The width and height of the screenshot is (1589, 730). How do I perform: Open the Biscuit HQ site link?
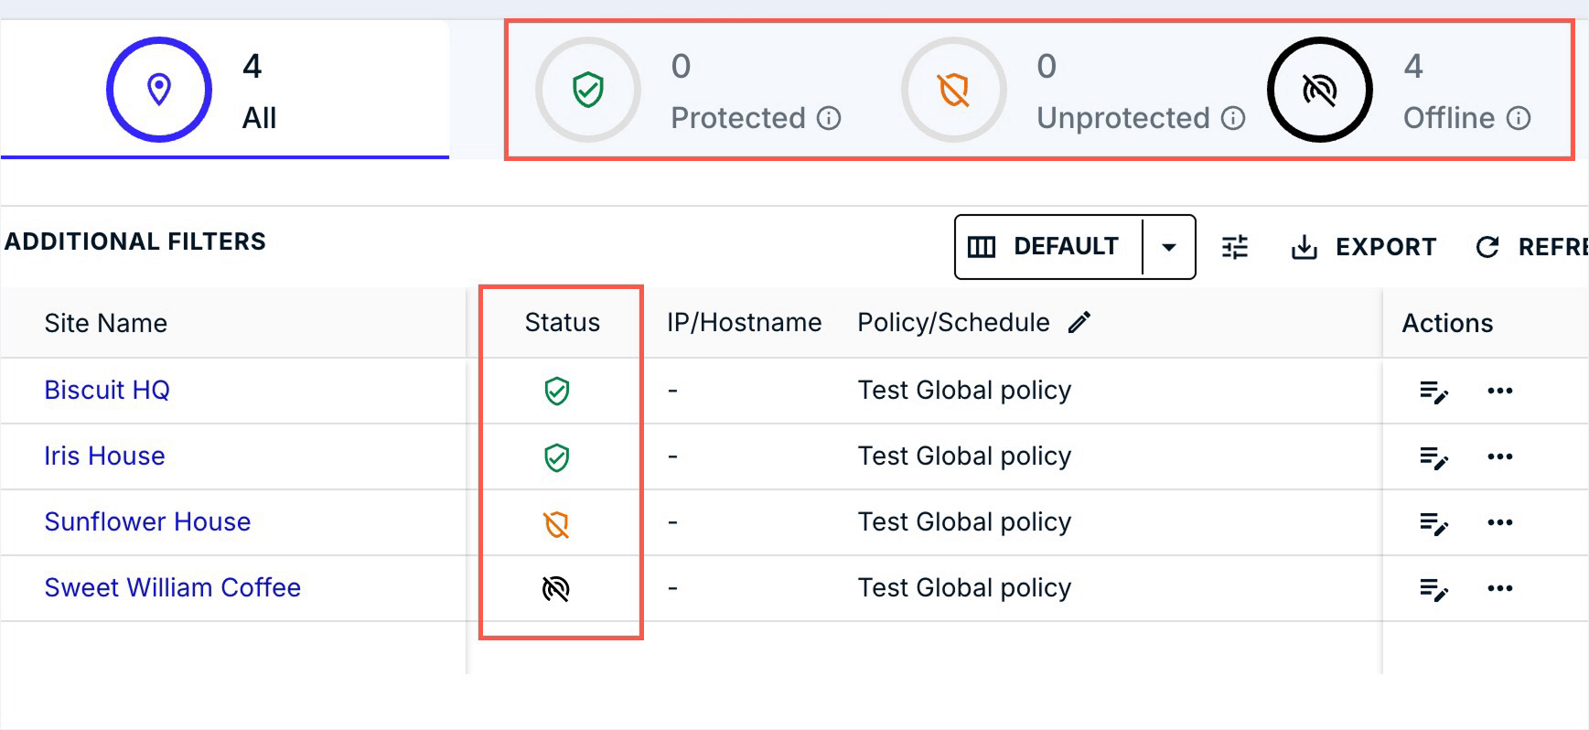(107, 391)
